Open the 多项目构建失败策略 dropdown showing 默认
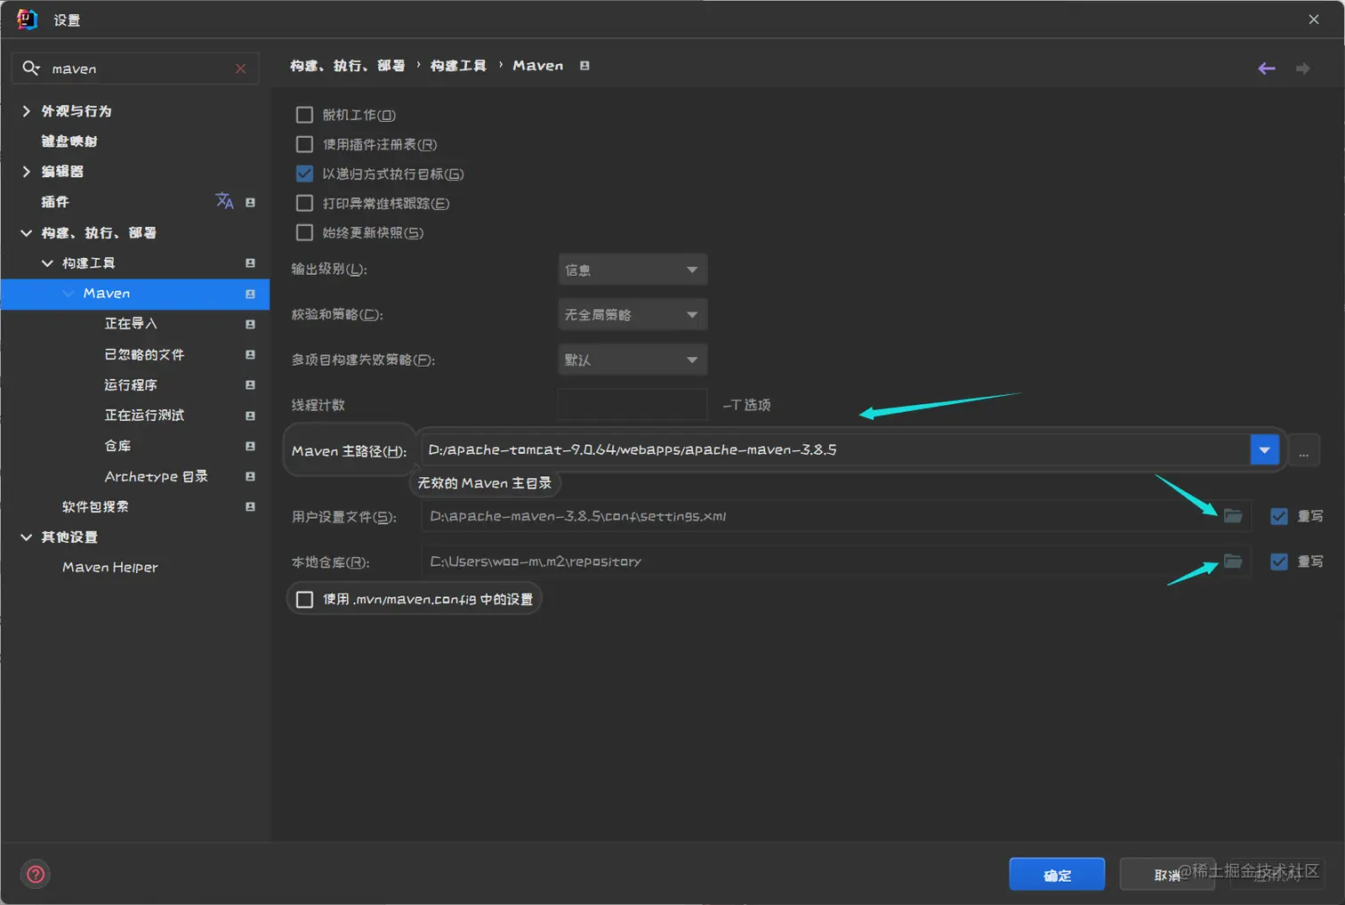1345x905 pixels. click(632, 360)
